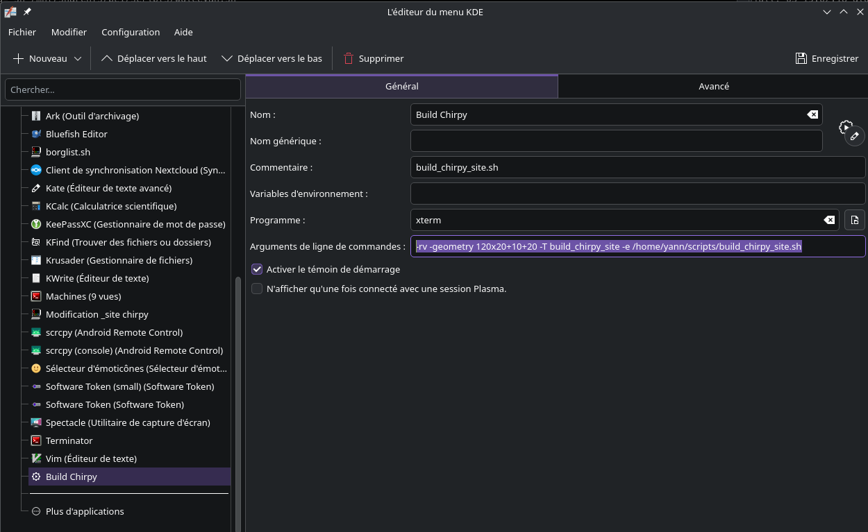
Task: Click the KFind search icon
Action: [36, 242]
